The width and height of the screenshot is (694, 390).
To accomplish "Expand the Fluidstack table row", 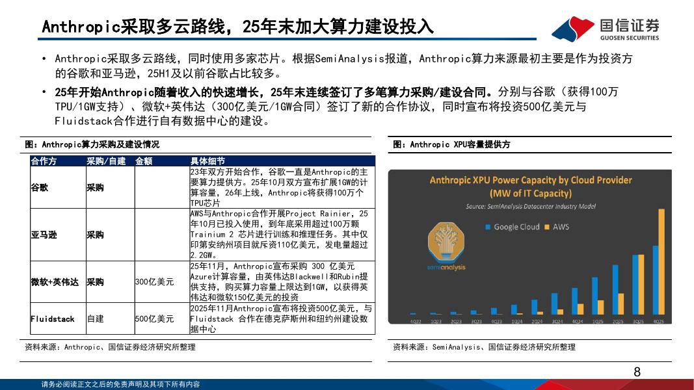I will tap(54, 319).
